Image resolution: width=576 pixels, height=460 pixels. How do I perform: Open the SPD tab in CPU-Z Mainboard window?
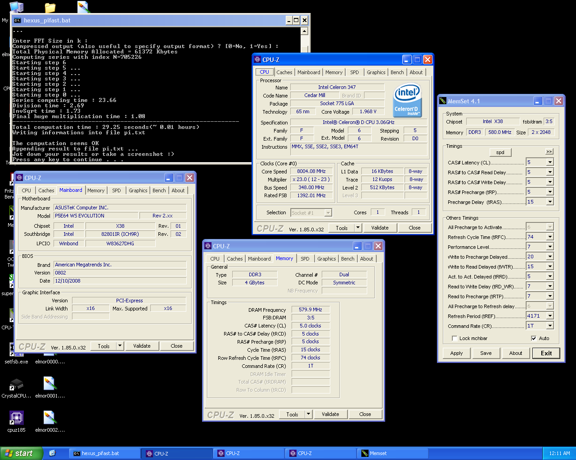[x=117, y=190]
